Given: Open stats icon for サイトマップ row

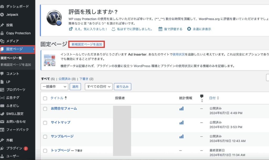Looking at the screenshot, I should pos(181,122).
